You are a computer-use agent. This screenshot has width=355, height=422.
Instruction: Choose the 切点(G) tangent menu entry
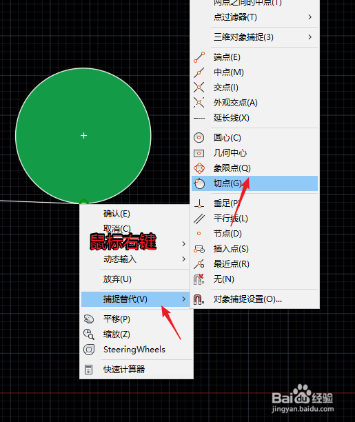pyautogui.click(x=254, y=183)
